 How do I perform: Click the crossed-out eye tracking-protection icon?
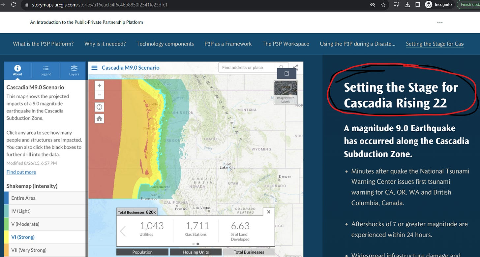coord(373,5)
